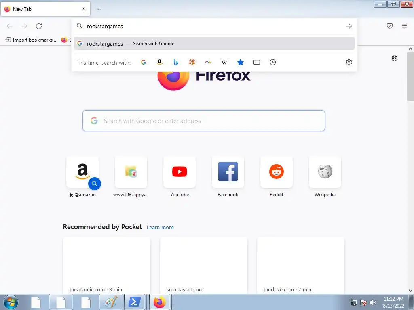Click Import bookmarks in the bookmarks toolbar
The height and width of the screenshot is (310, 414).
pos(31,40)
